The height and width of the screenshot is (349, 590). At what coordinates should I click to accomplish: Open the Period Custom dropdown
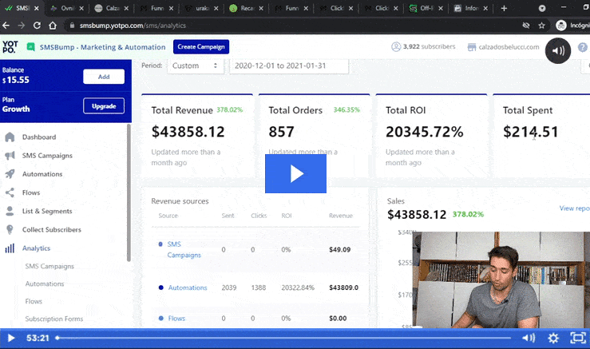(x=195, y=65)
